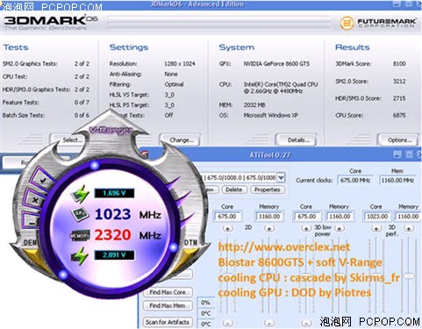Click the 2D Core plus button in ATITool
This screenshot has width=422, height=329.
227,228
